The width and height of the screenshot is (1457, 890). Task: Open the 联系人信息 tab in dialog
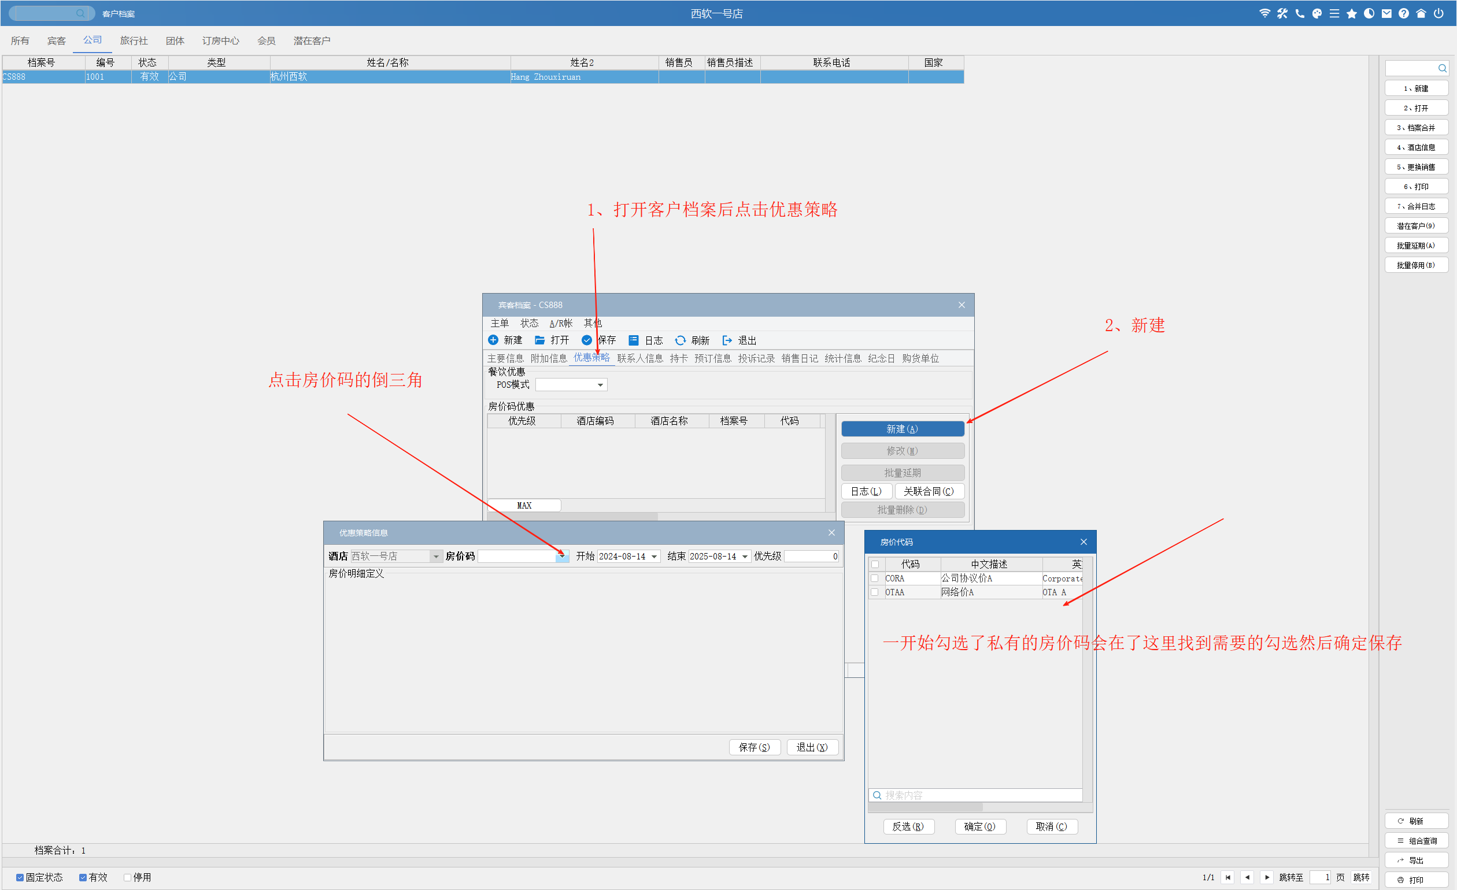(x=640, y=358)
